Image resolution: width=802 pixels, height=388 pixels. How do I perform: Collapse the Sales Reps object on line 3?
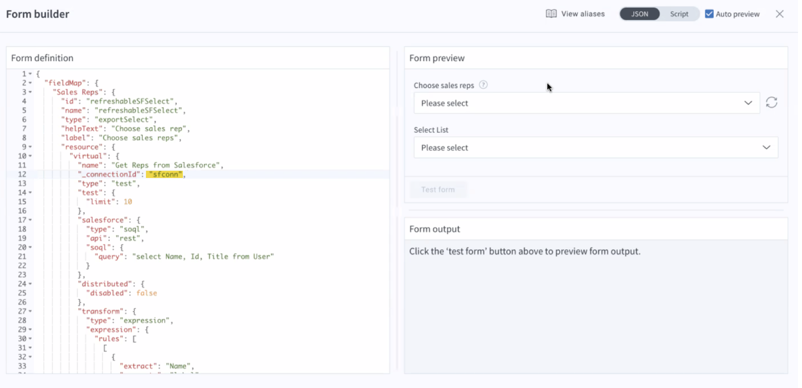pyautogui.click(x=30, y=92)
